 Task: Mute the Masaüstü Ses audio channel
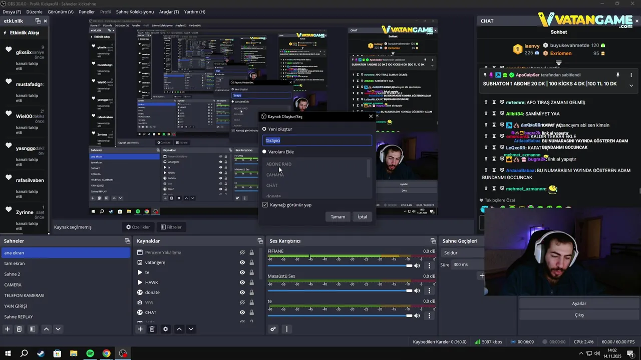click(417, 291)
